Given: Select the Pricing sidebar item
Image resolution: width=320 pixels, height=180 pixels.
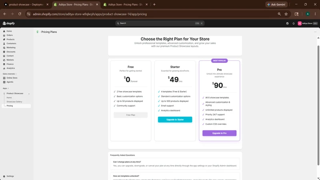Looking at the screenshot, I should coord(16,106).
